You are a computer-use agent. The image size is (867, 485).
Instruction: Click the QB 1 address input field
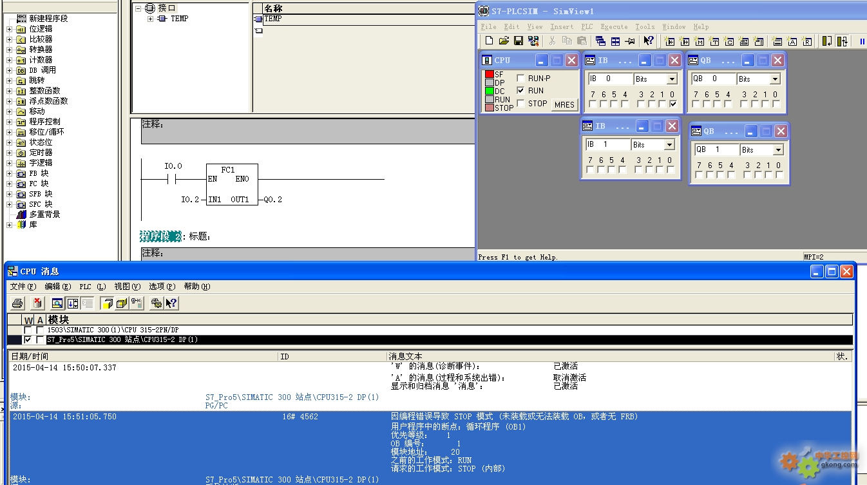[716, 149]
